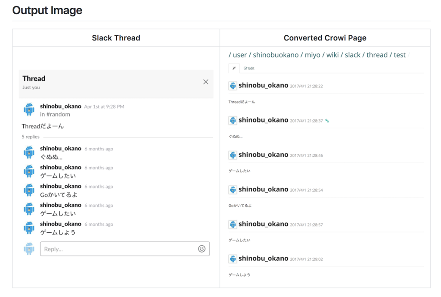The height and width of the screenshot is (297, 441).
Task: Open the #random channel link
Action: 58,114
